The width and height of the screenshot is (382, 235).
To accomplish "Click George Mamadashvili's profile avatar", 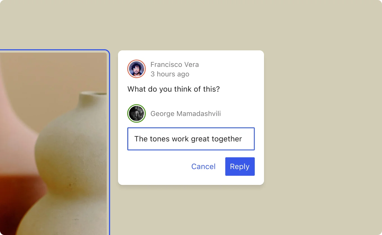I will [x=136, y=113].
